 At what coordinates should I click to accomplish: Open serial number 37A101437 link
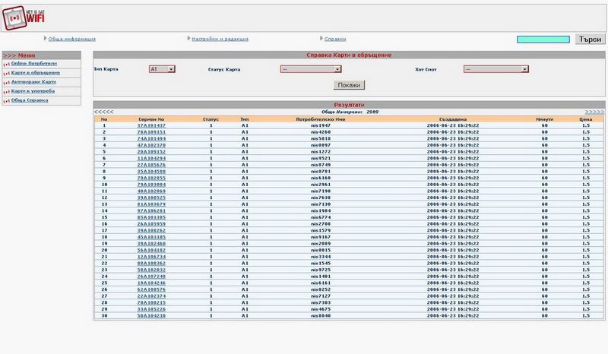coord(151,125)
